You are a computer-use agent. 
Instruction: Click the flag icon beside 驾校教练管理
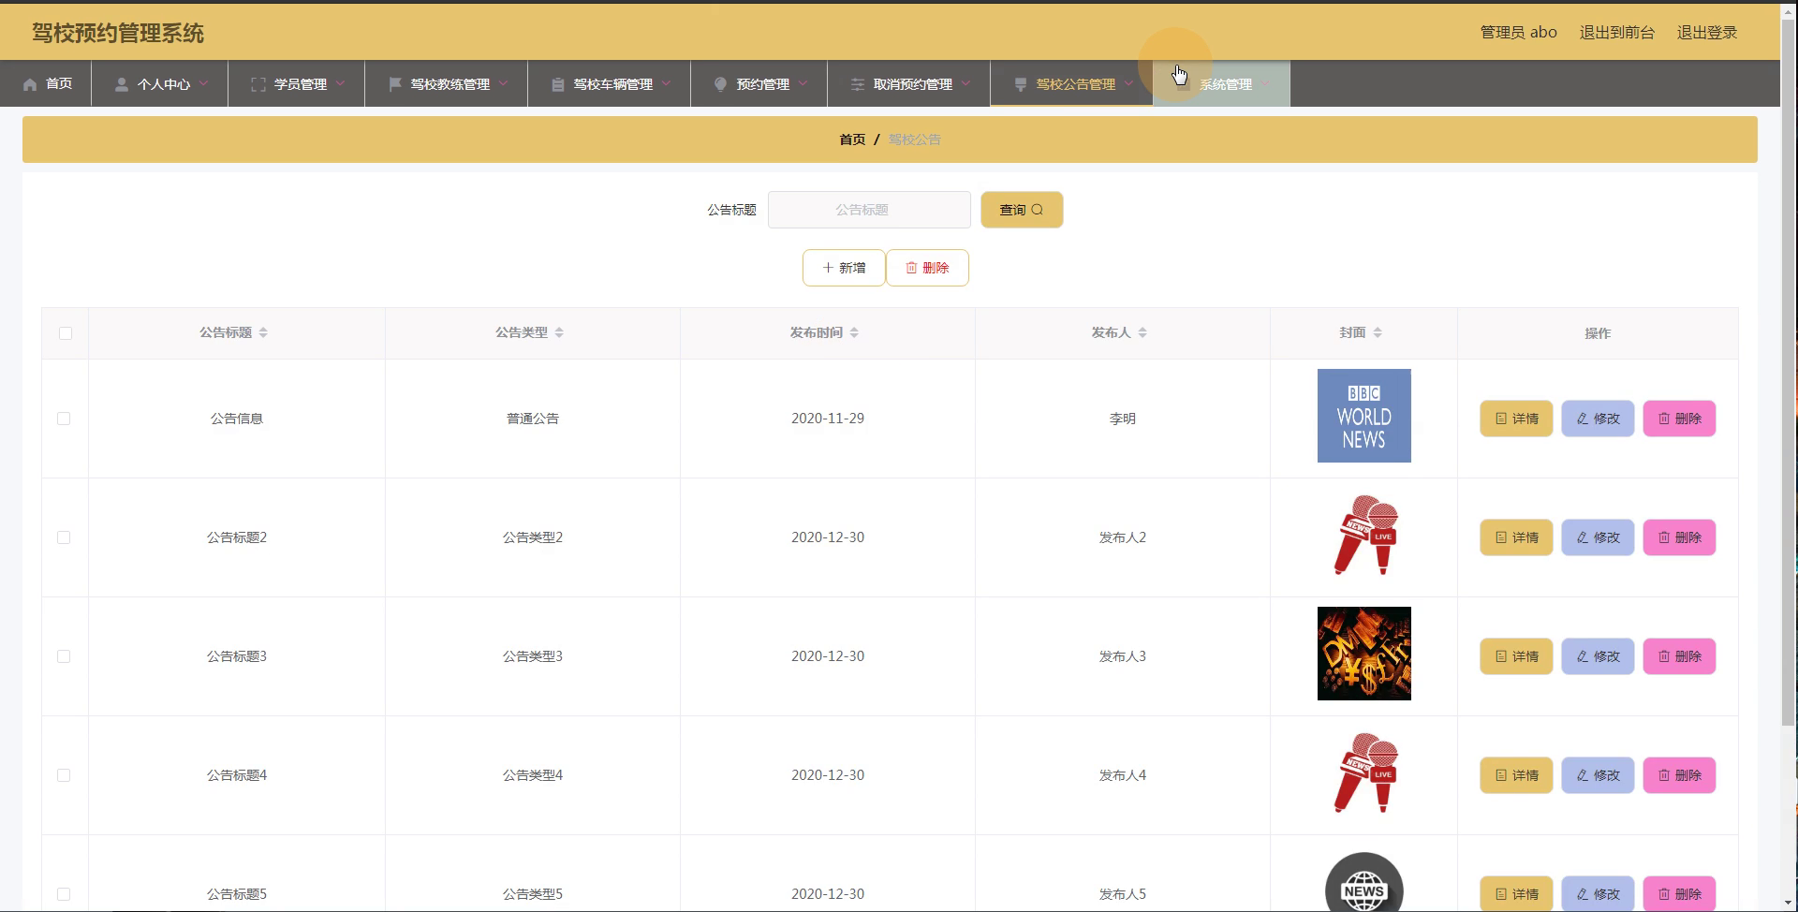tap(395, 84)
